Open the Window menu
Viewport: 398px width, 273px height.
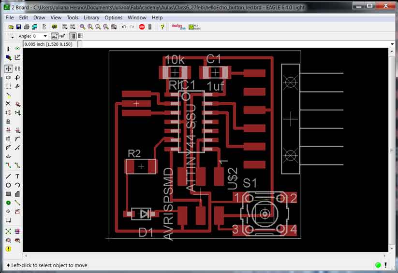click(x=137, y=17)
